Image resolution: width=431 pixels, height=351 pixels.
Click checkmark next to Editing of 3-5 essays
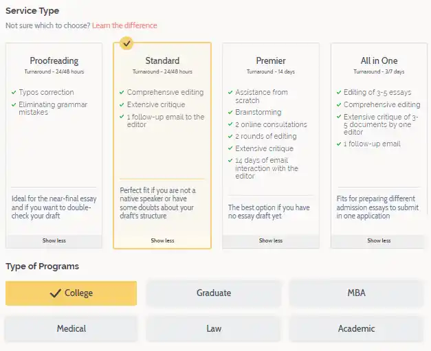[x=338, y=92]
